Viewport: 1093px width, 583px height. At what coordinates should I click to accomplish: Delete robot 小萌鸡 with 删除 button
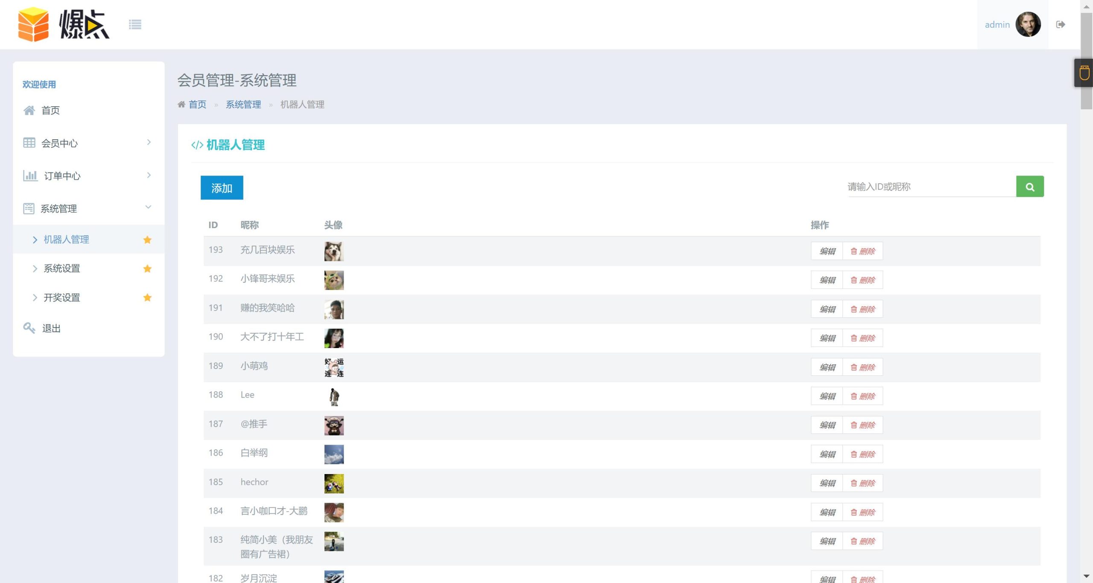(x=862, y=367)
